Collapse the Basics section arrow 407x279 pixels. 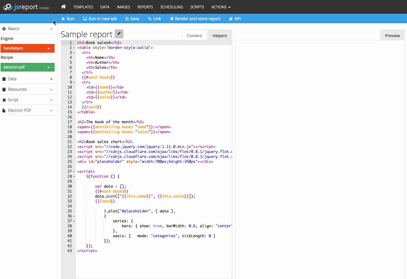[x=51, y=29]
